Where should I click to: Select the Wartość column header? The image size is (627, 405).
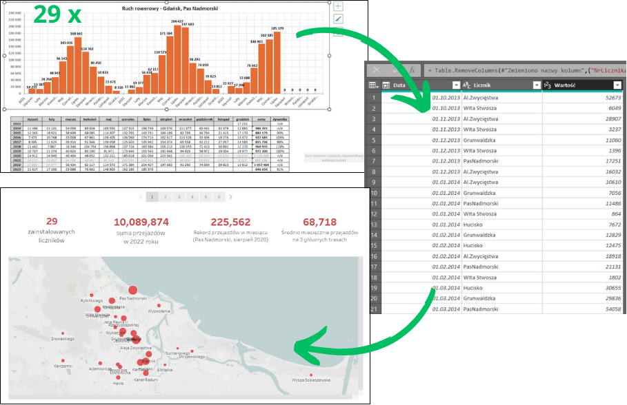pyautogui.click(x=583, y=85)
